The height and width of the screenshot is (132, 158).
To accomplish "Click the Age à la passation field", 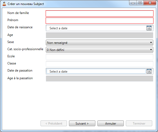I will 99,78.
